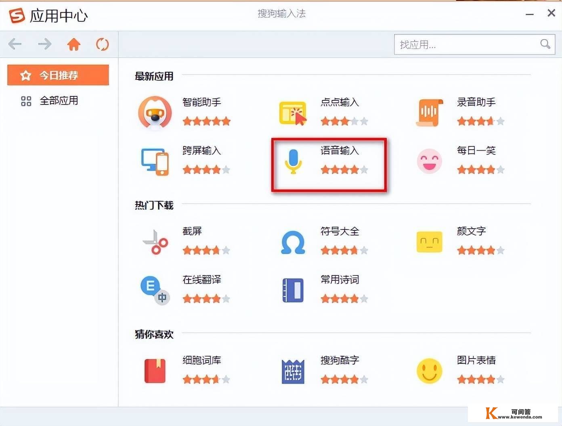Click the star rating under 截屏
The height and width of the screenshot is (426, 562).
click(206, 250)
